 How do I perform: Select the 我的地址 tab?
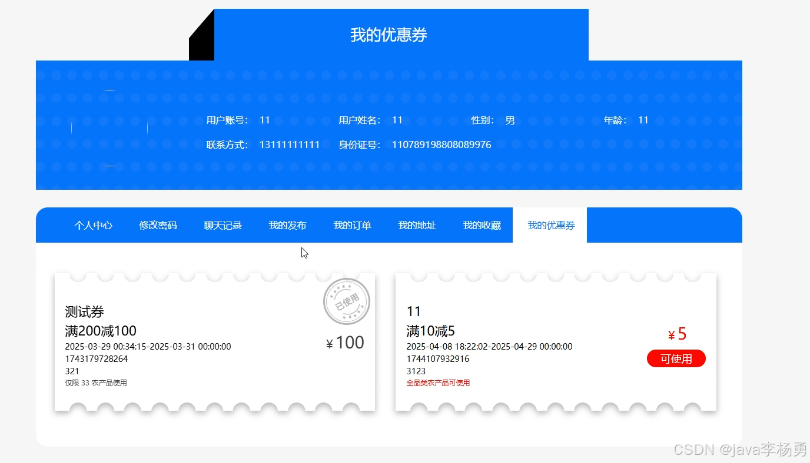(417, 225)
